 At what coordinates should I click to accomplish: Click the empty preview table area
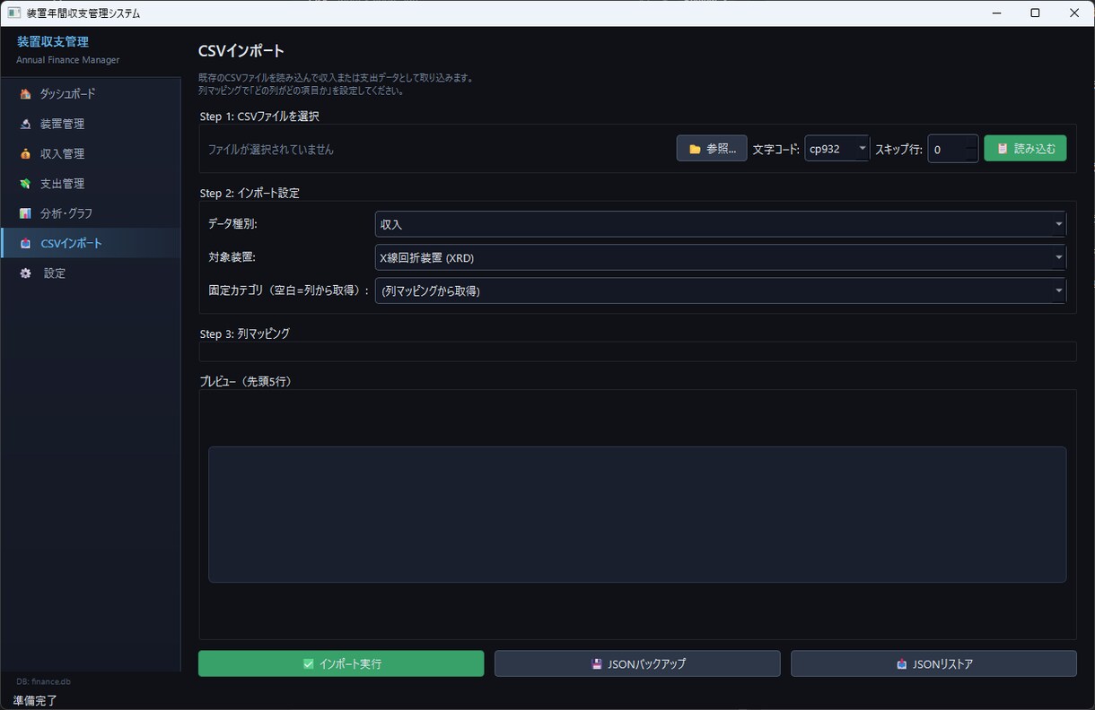click(637, 515)
